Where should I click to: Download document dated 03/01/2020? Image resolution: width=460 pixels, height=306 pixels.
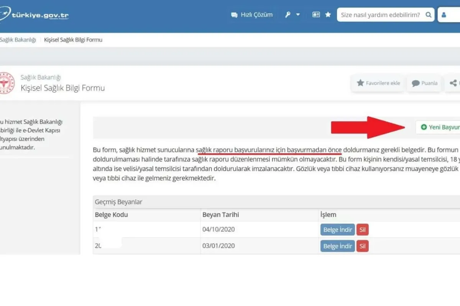tap(337, 246)
